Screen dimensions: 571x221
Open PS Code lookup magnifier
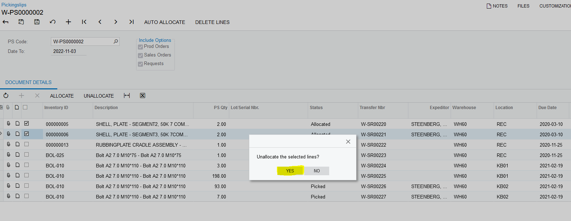pyautogui.click(x=116, y=41)
